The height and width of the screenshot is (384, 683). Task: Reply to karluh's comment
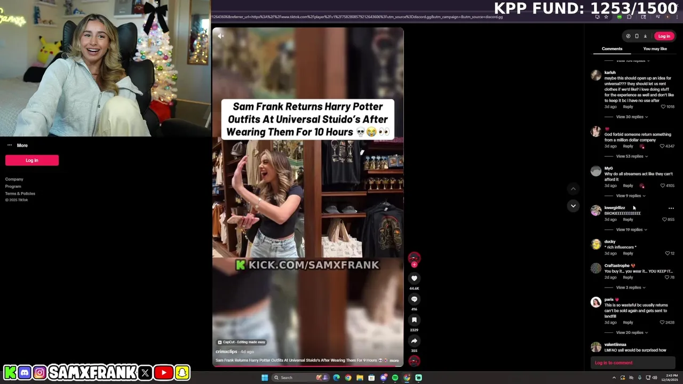[x=628, y=107]
